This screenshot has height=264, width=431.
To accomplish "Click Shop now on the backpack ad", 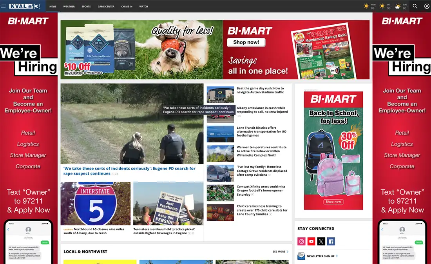I will coord(333,202).
